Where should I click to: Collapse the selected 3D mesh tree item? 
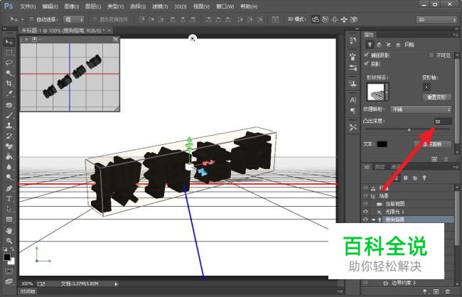pos(374,220)
